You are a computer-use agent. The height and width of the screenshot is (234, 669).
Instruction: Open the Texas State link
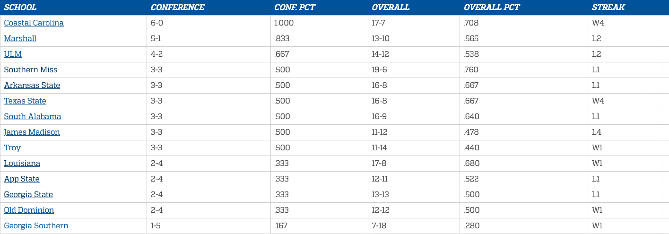(25, 101)
